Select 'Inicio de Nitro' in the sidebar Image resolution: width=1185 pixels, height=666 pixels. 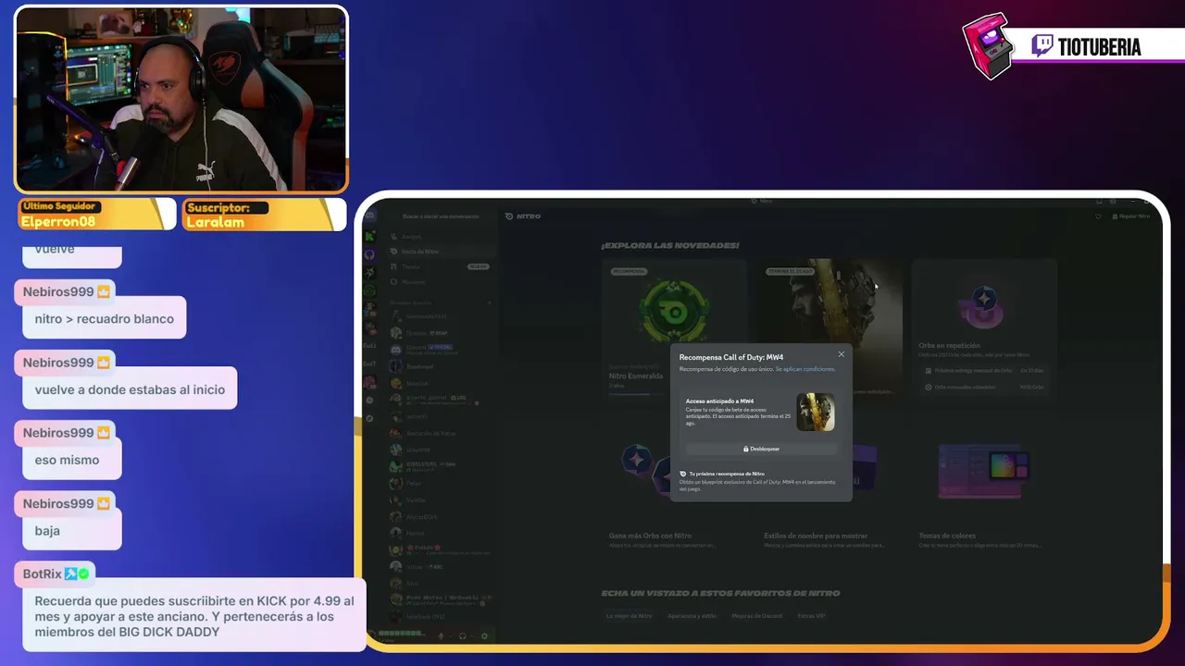click(x=442, y=252)
